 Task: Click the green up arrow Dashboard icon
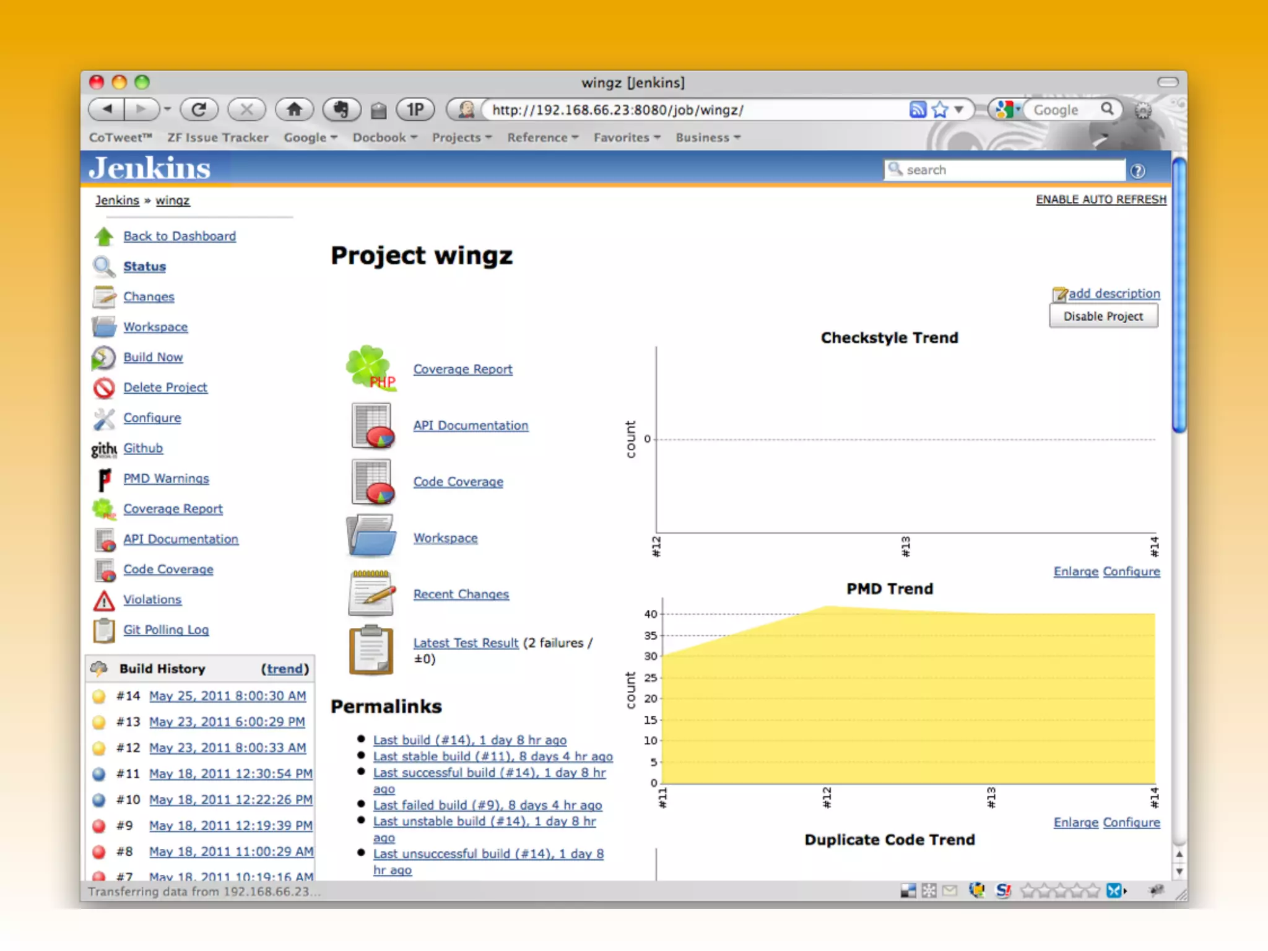click(x=103, y=237)
